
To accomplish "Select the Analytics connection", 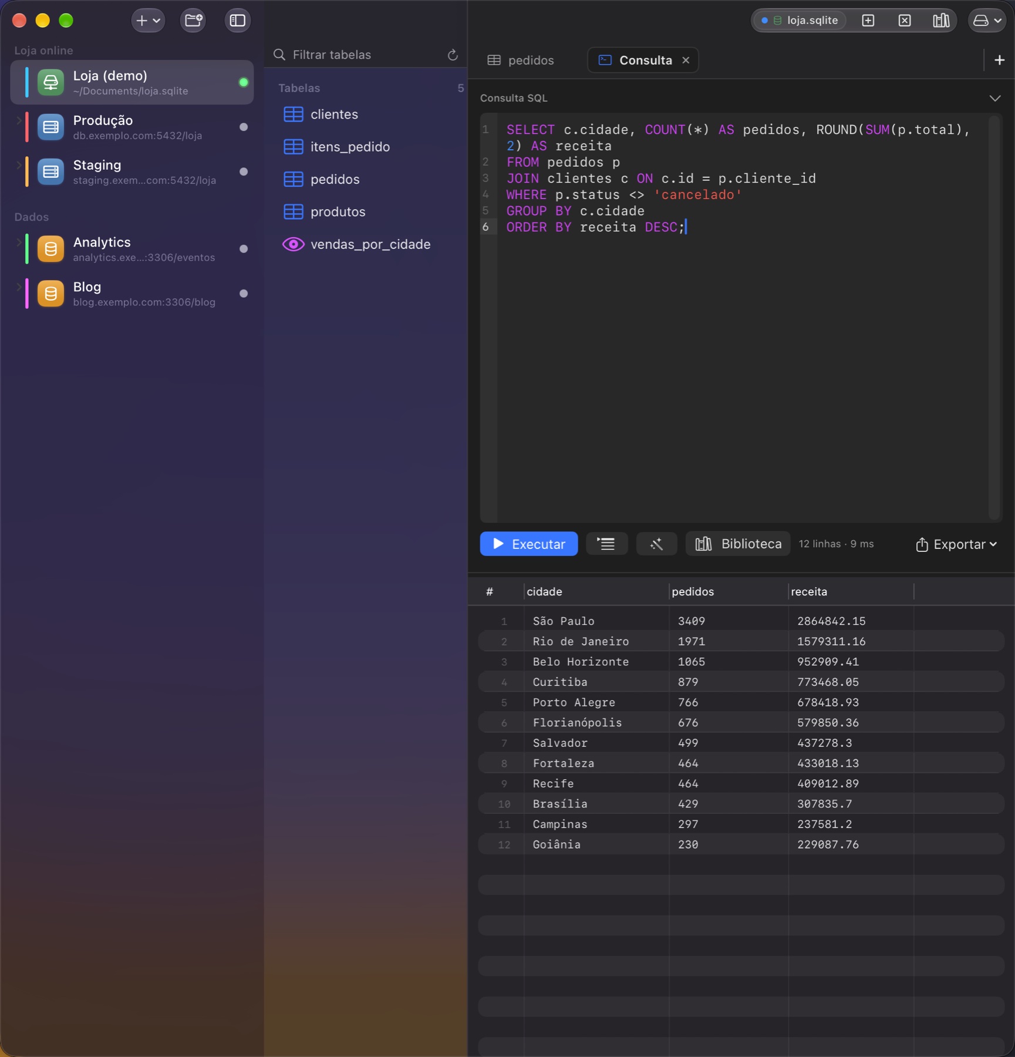I will click(132, 249).
